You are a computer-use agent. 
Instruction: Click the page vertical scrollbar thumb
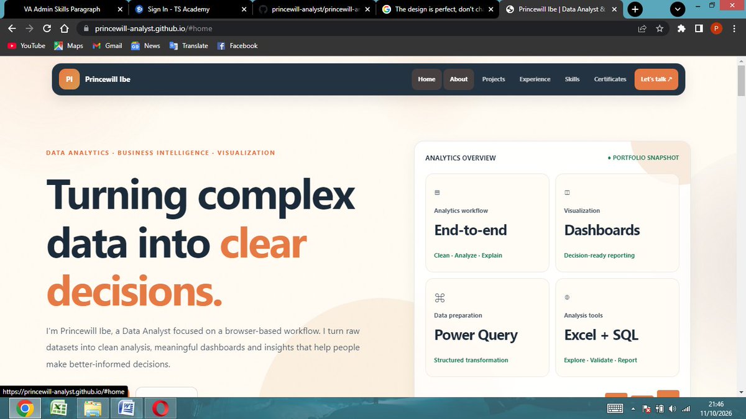click(740, 80)
